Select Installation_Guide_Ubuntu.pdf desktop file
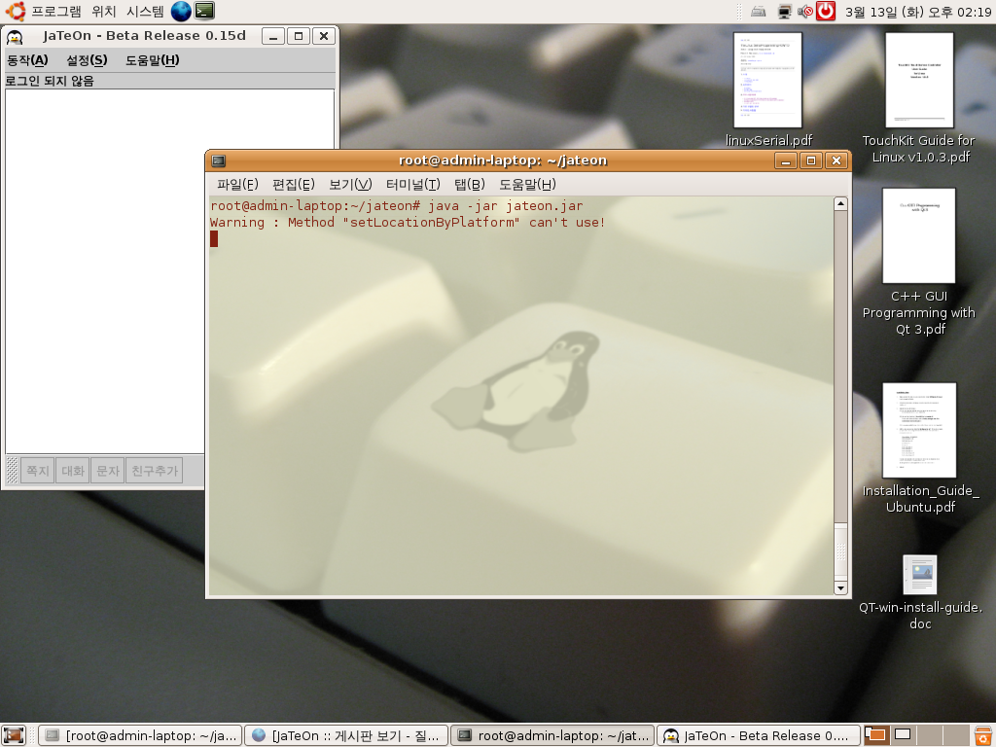The height and width of the screenshot is (747, 996). pos(919,448)
